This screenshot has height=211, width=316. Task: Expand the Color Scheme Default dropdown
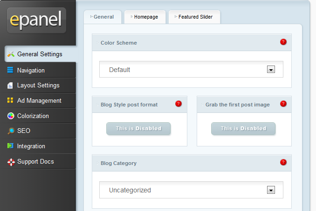191,70
